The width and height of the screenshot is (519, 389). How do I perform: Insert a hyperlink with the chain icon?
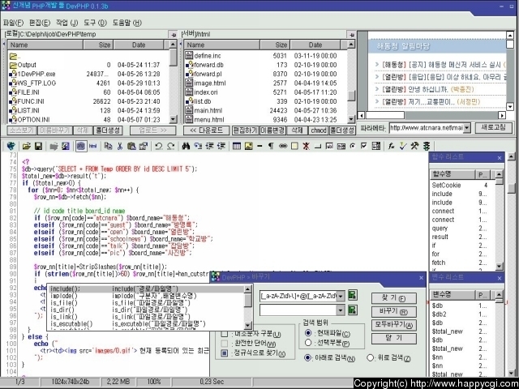click(283, 146)
